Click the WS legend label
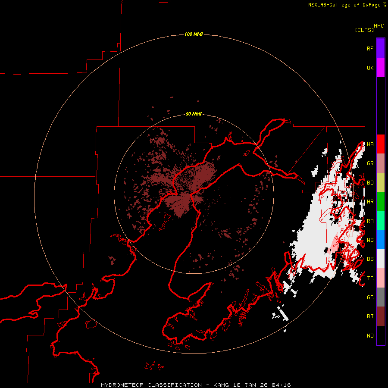 pos(370,240)
